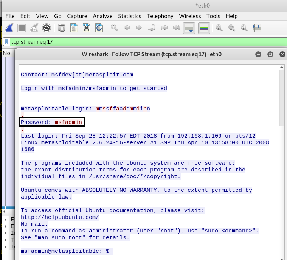Click the tcp.stream eq 17 filter field

point(148,42)
